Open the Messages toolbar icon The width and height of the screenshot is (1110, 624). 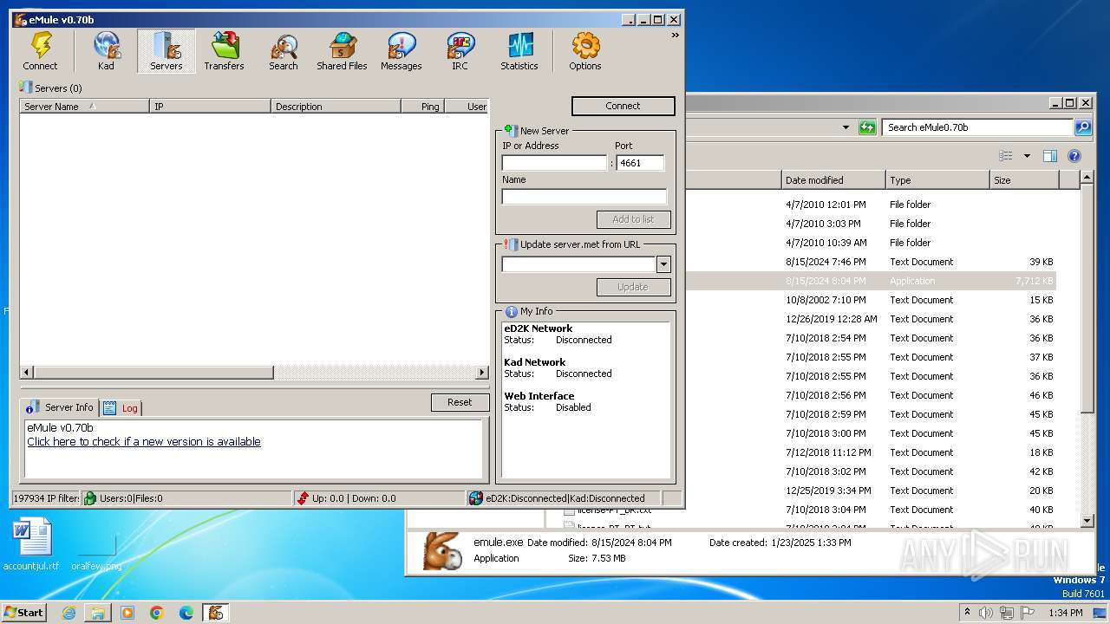(401, 51)
